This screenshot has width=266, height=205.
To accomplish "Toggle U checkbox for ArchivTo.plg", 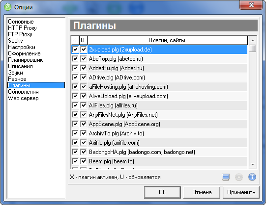I will [83, 133].
